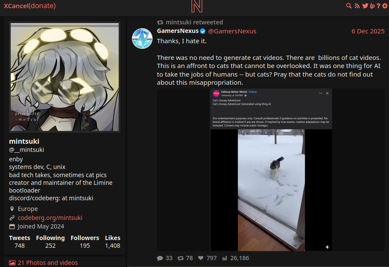Click the Followers count 195
Viewport: 389px width, 267px height.
pos(85,246)
